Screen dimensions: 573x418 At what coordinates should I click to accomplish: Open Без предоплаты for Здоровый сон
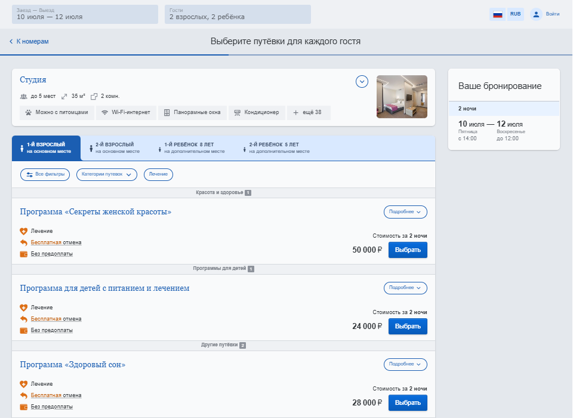tap(51, 407)
